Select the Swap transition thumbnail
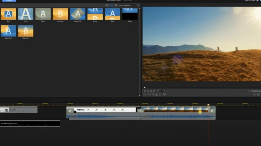This screenshot has width=261, height=146. pos(130,14)
